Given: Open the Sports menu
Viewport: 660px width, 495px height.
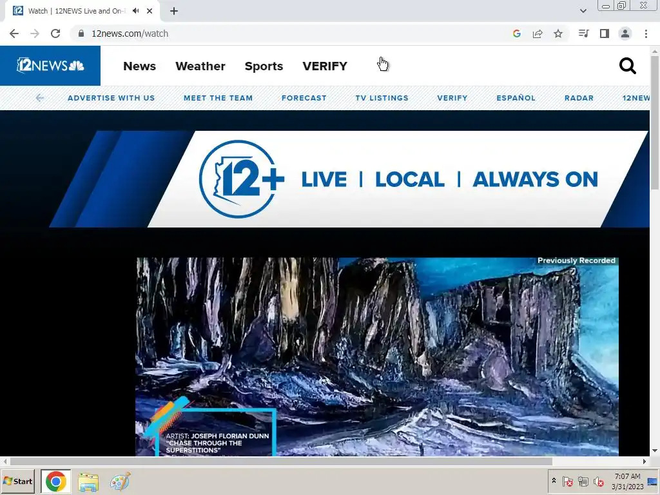Looking at the screenshot, I should (x=264, y=66).
